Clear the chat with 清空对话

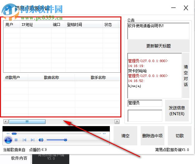pyautogui.click(x=186, y=75)
